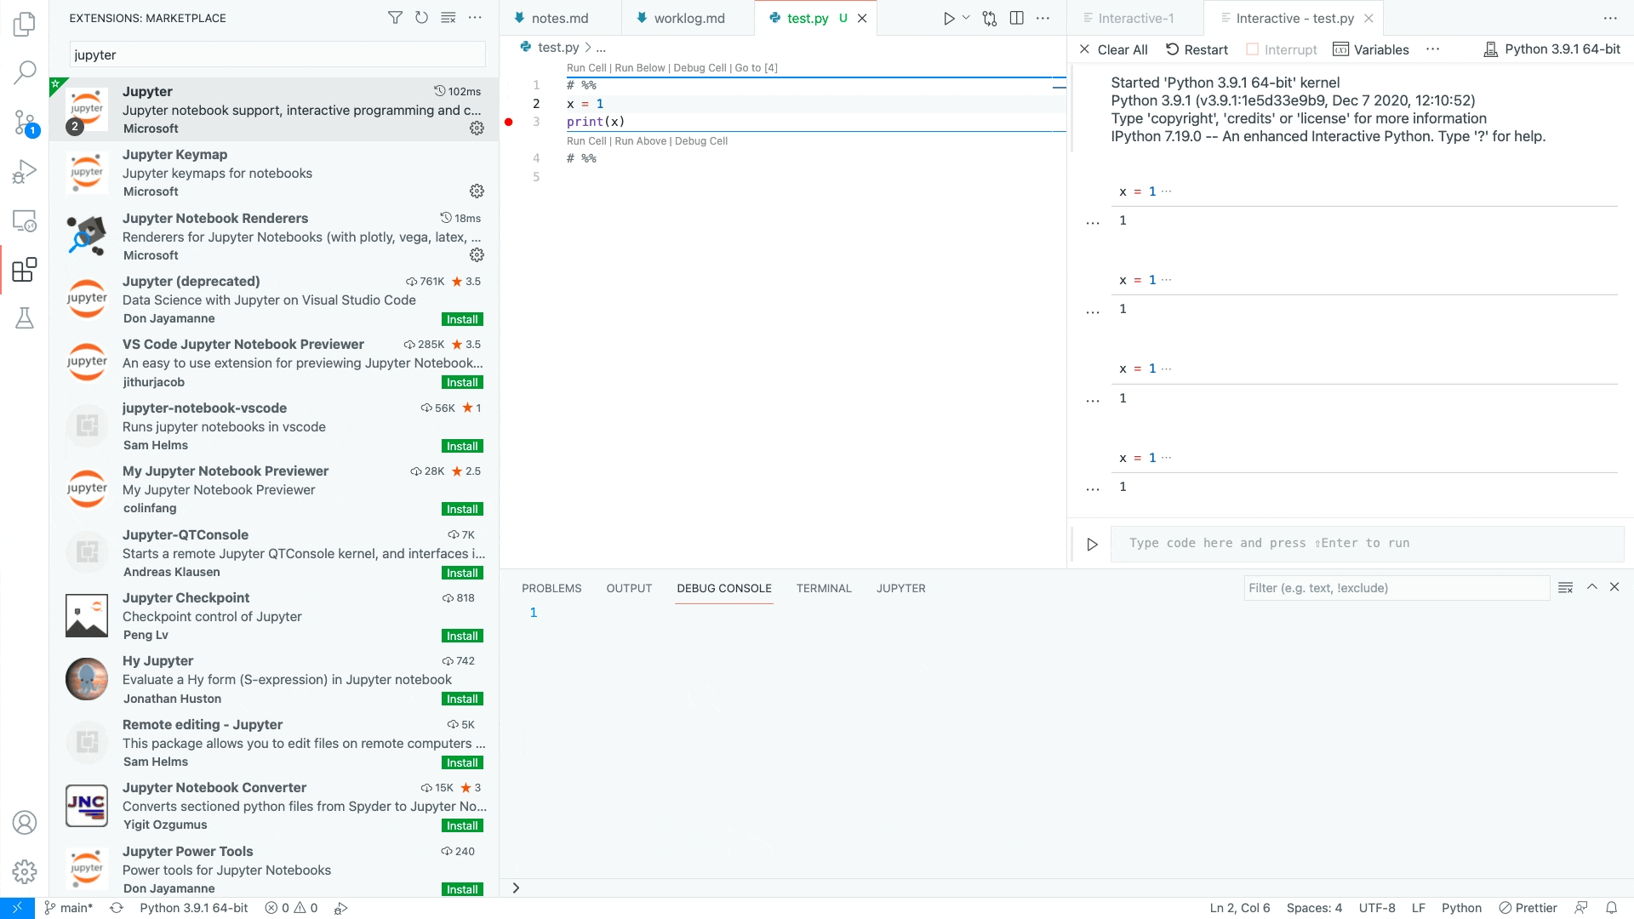Switch to the TERMINAL panel tab

[824, 588]
